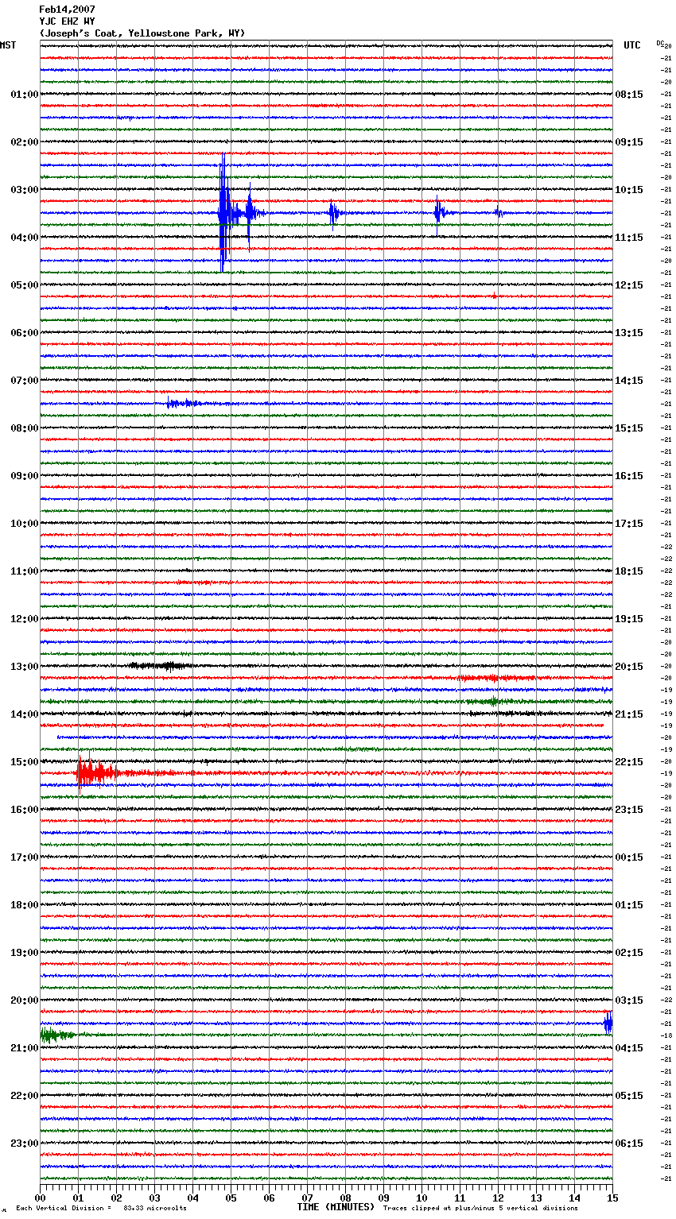Click the Each Vertical Division 83.33 microvolts note
Screen dimensions: 676x1219
(101, 1209)
